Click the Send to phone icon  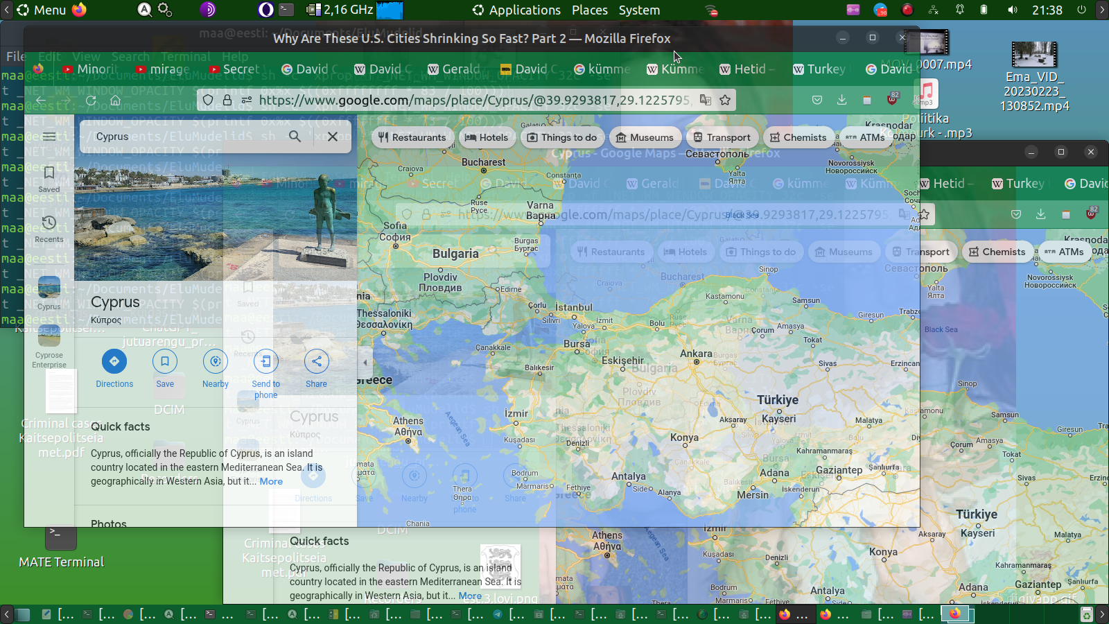click(x=265, y=361)
